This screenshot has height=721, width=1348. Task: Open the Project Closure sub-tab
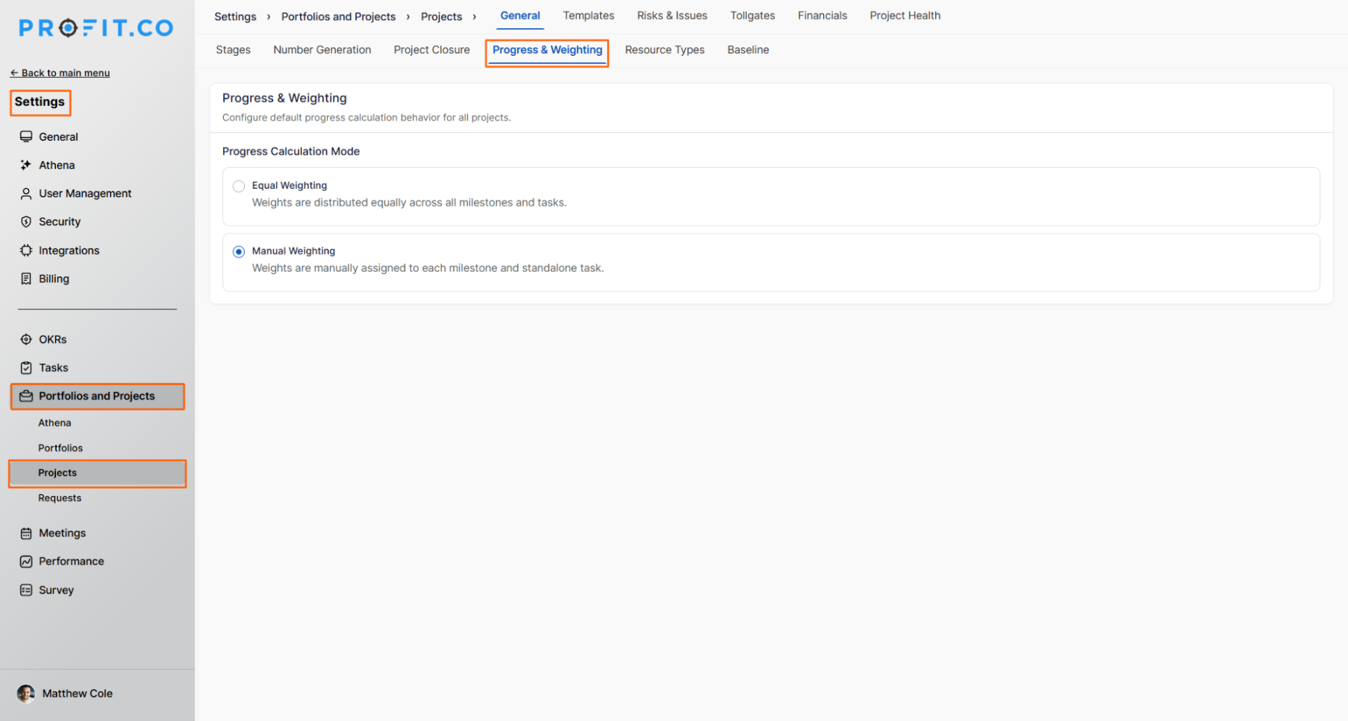[x=432, y=50]
